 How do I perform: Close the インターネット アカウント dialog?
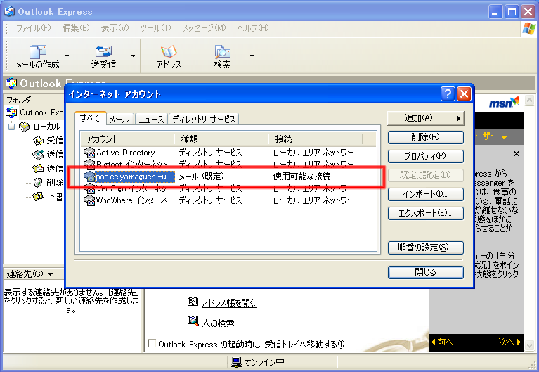pos(464,94)
